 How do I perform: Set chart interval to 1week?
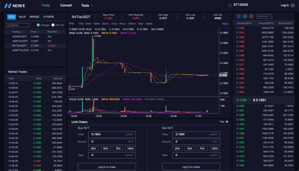coord(149,24)
